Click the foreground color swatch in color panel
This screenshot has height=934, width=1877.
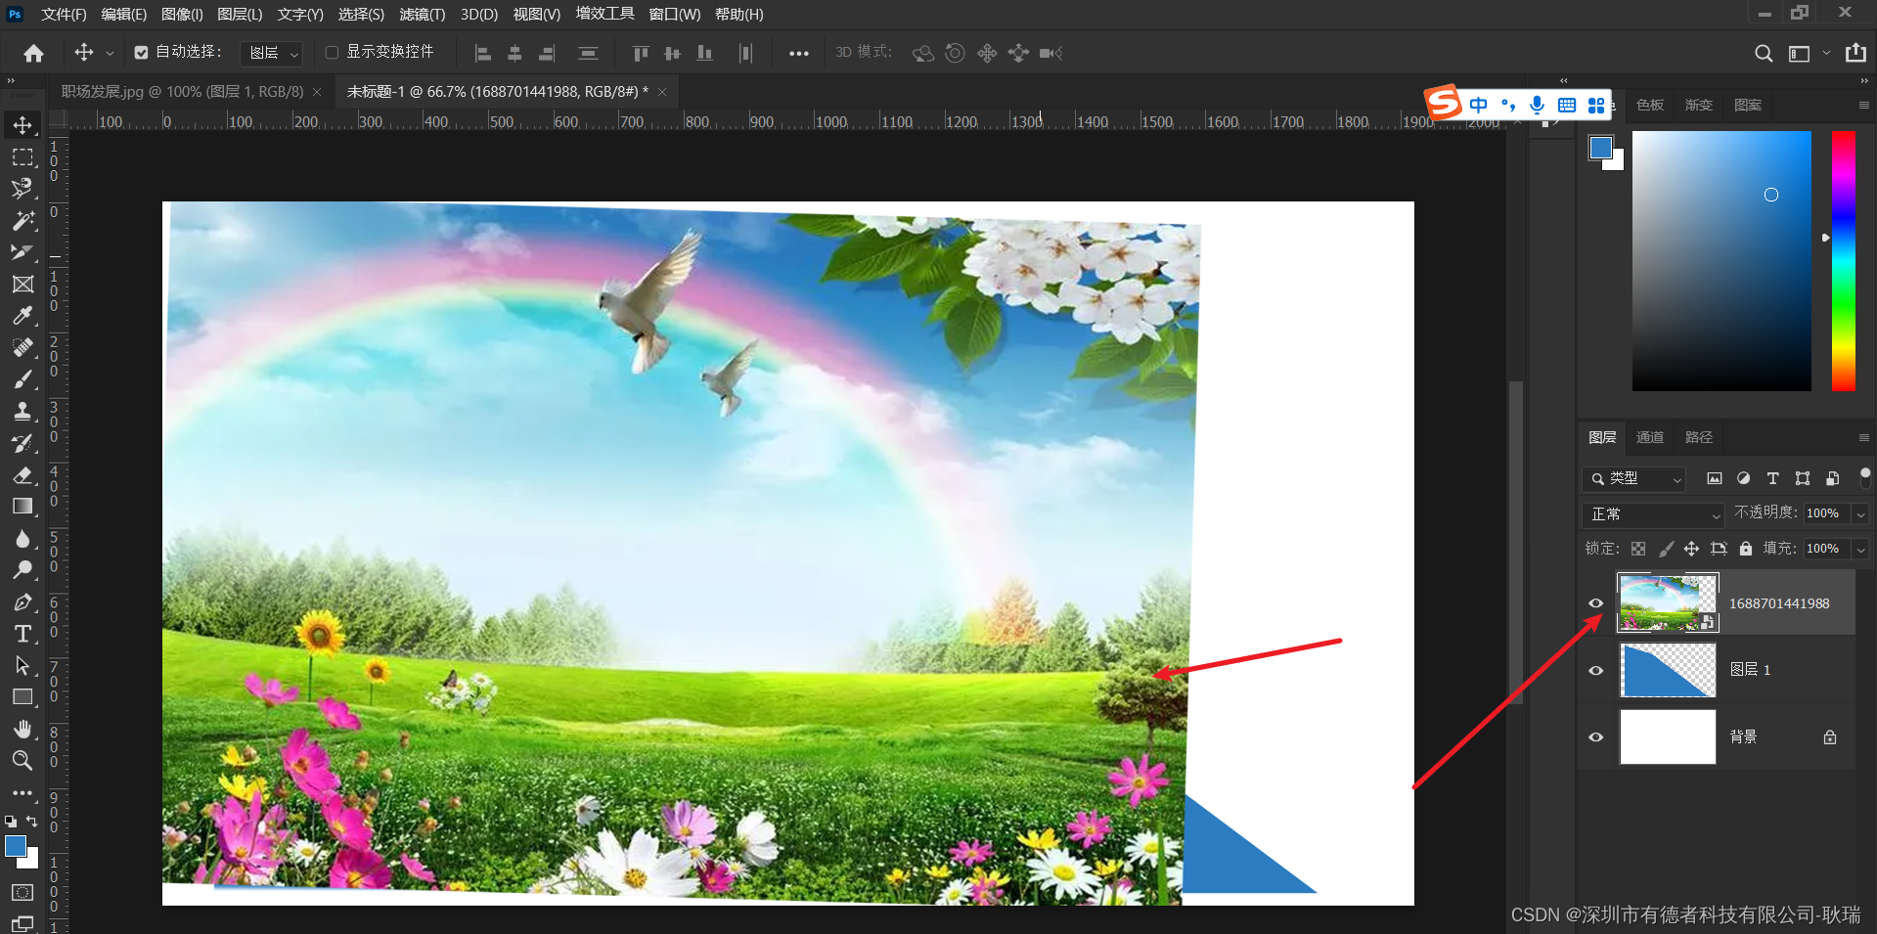[1600, 148]
